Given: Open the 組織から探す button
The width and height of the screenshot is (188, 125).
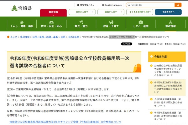Looking at the screenshot, I should tap(111, 12).
